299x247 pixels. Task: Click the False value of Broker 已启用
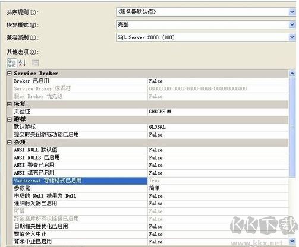156,81
